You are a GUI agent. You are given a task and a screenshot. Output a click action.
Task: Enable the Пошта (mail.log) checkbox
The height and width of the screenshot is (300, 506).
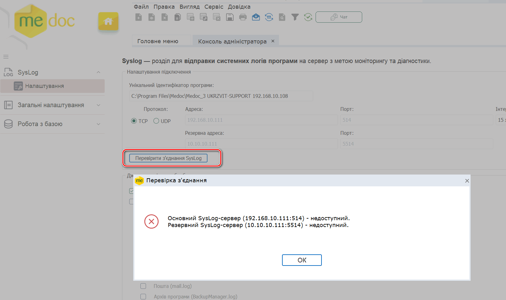(143, 286)
